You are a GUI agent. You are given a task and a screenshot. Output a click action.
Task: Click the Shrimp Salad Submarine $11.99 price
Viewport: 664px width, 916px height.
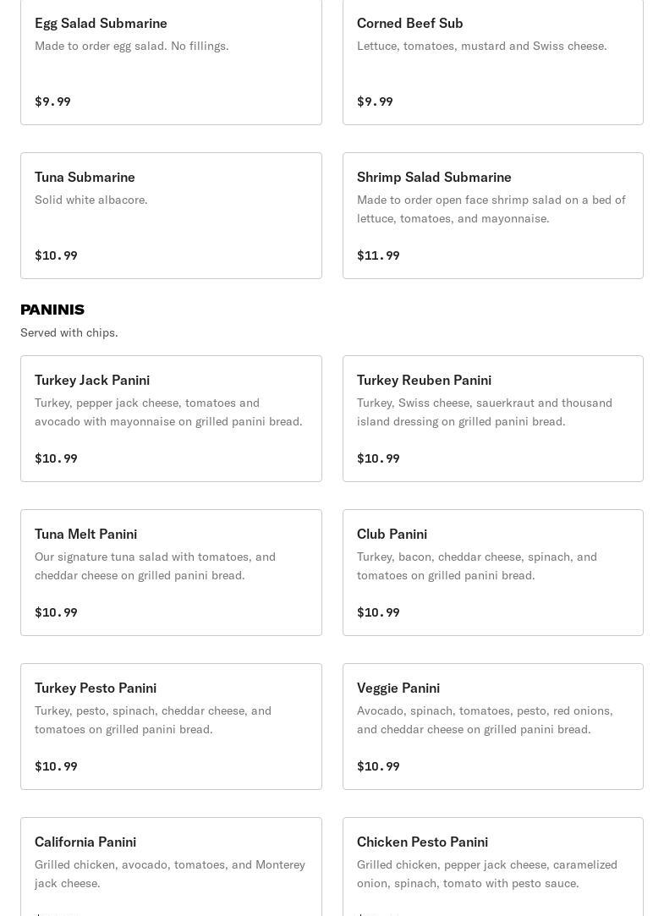pos(378,255)
